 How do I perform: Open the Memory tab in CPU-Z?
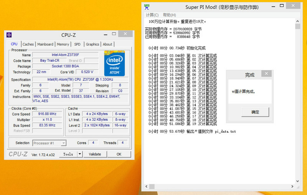click(63, 44)
